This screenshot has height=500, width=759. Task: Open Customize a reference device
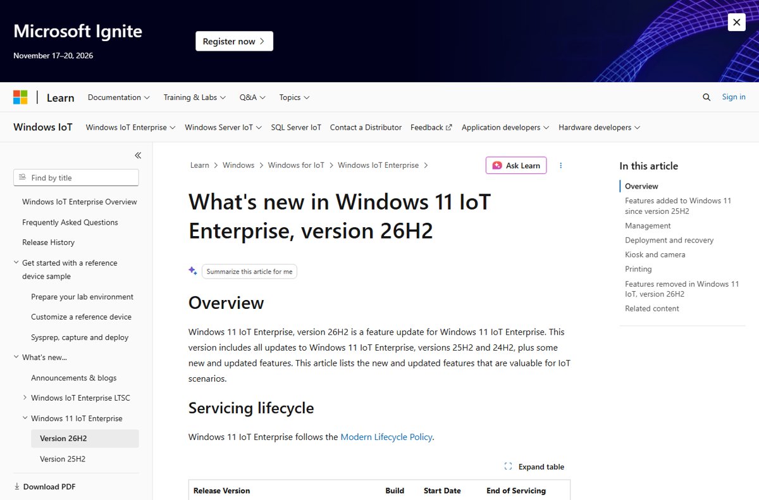81,317
